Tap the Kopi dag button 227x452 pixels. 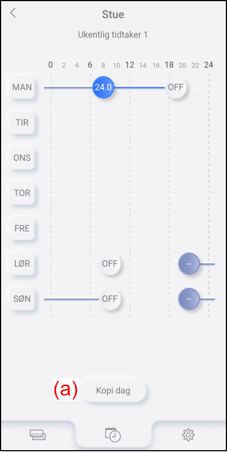113,391
